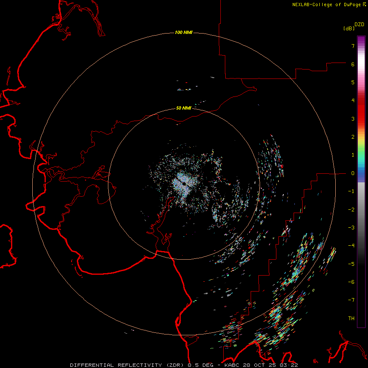
Task: Click the -2 value on the color scale
Action: [x=351, y=210]
